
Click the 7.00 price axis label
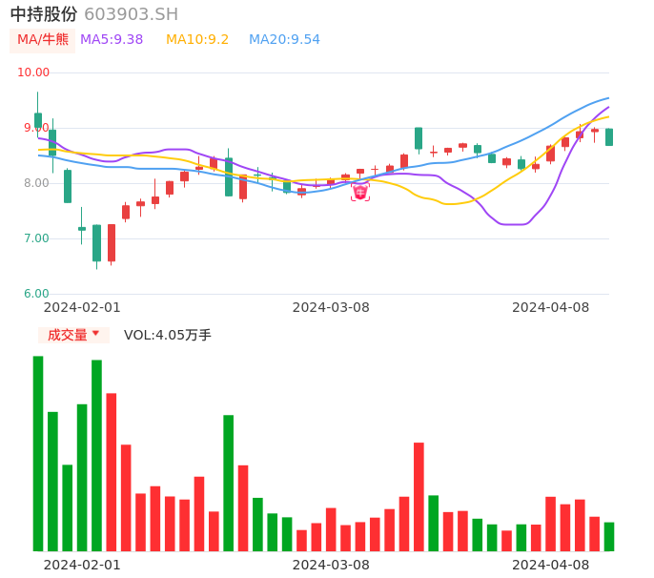click(x=36, y=238)
